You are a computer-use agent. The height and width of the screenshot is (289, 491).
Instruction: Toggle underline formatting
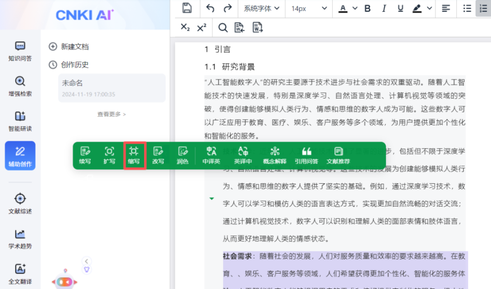(x=401, y=9)
